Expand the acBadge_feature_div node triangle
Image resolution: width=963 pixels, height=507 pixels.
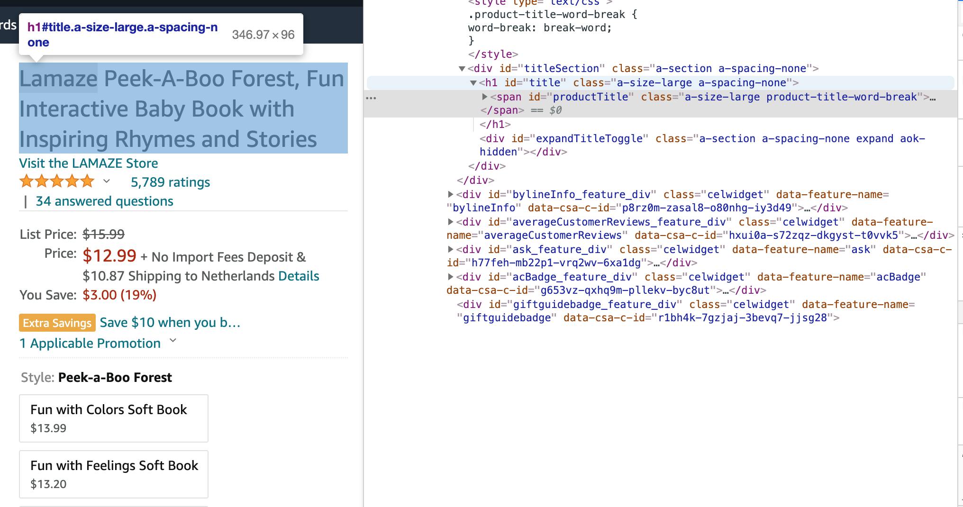[x=451, y=277]
